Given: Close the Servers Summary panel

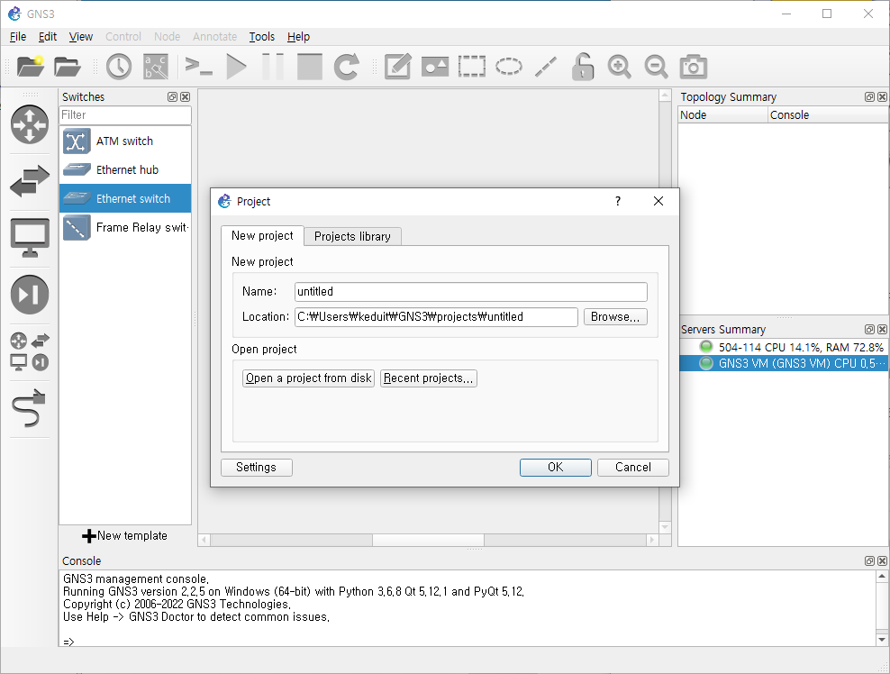Looking at the screenshot, I should 882,329.
